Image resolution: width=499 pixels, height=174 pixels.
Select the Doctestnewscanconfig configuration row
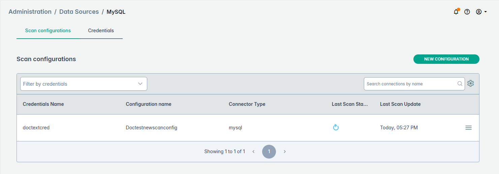click(x=151, y=128)
